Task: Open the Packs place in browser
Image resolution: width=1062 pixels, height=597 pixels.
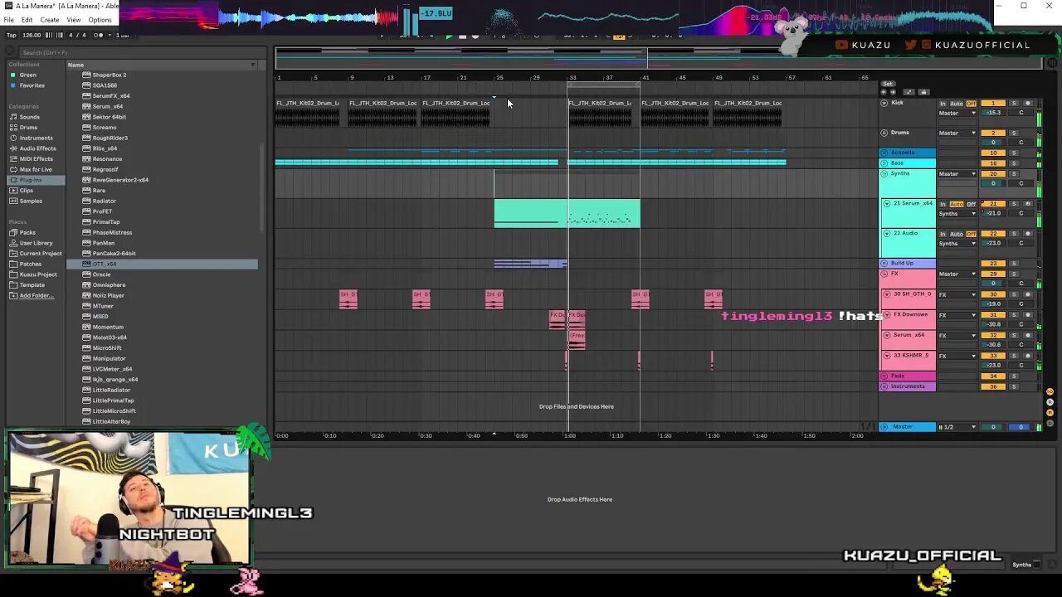Action: pos(27,232)
